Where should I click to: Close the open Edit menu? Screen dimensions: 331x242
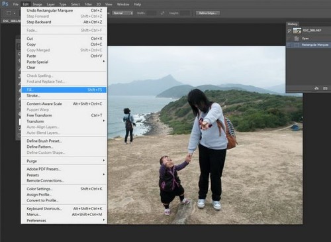pyautogui.click(x=26, y=4)
